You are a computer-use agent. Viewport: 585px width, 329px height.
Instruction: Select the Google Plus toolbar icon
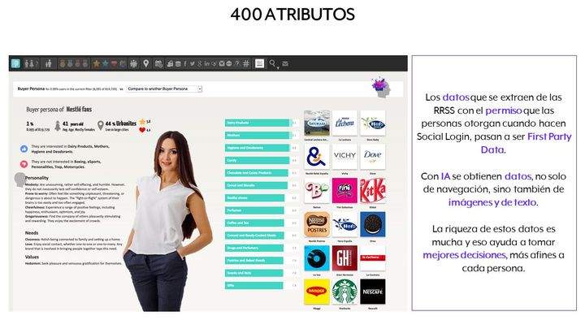(200, 64)
